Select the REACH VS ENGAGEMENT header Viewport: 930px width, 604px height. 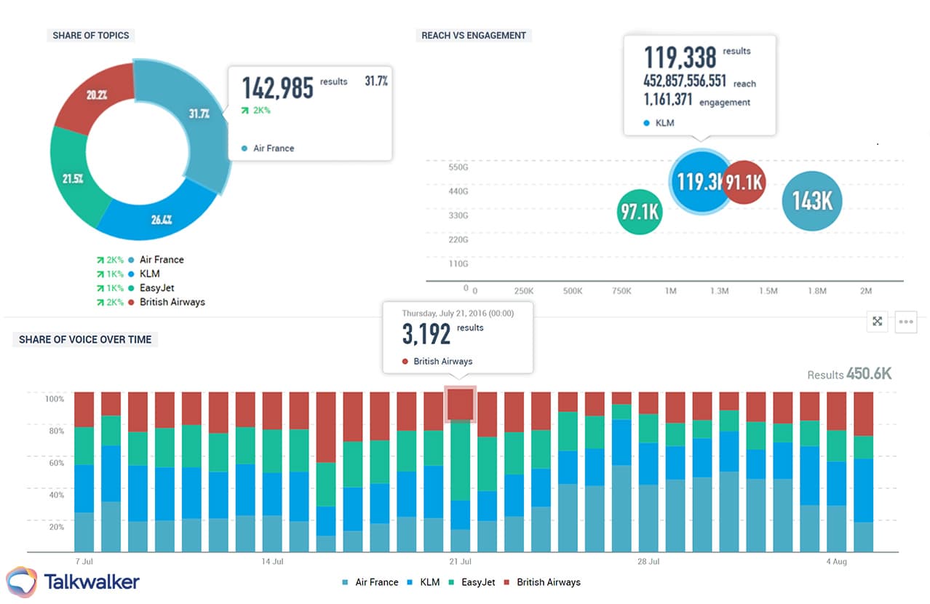coord(474,35)
